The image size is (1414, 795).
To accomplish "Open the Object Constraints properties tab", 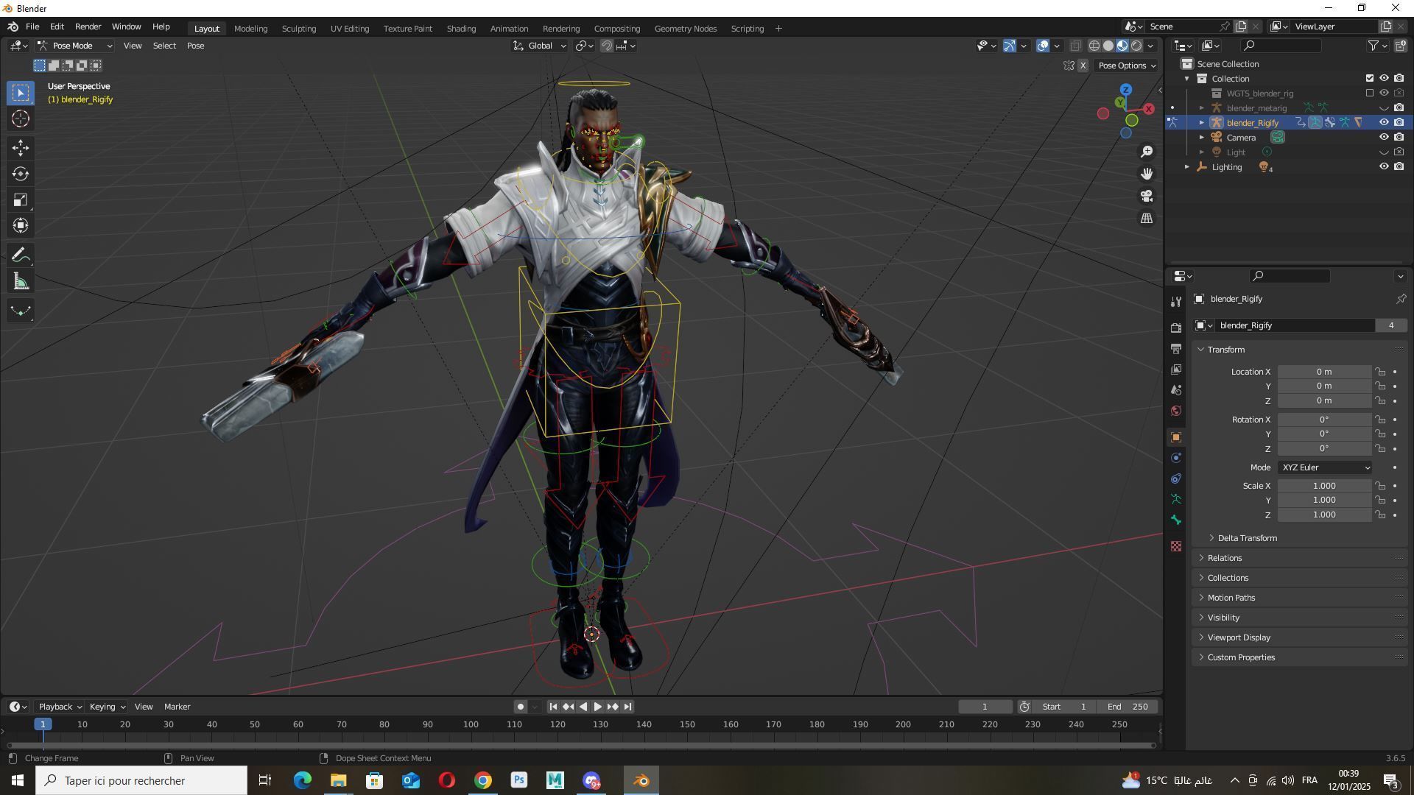I will tap(1176, 478).
